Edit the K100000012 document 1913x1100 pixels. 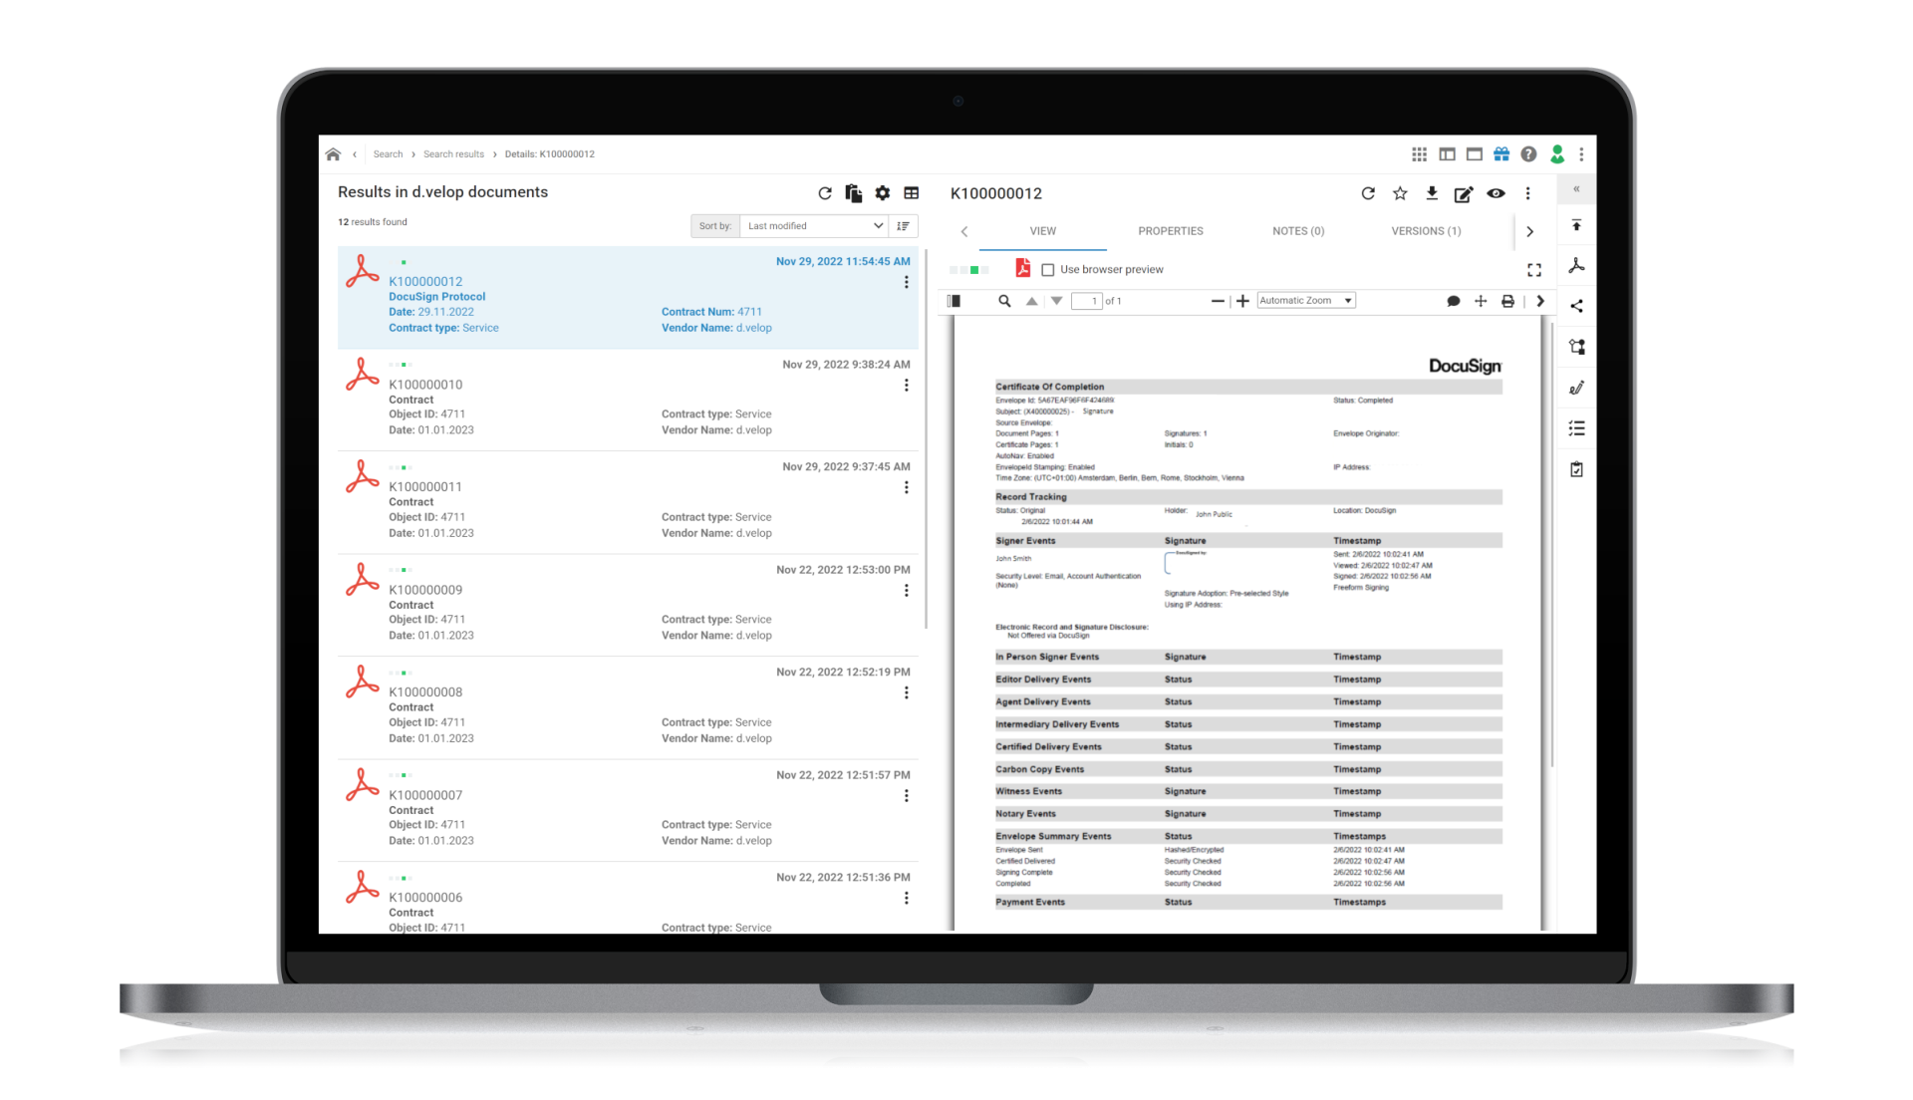(x=1464, y=193)
